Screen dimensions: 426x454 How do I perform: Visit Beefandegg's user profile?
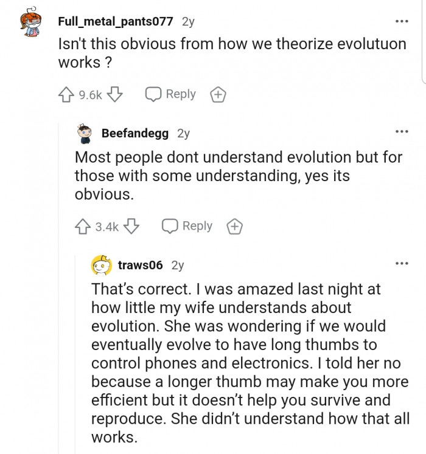click(x=135, y=133)
